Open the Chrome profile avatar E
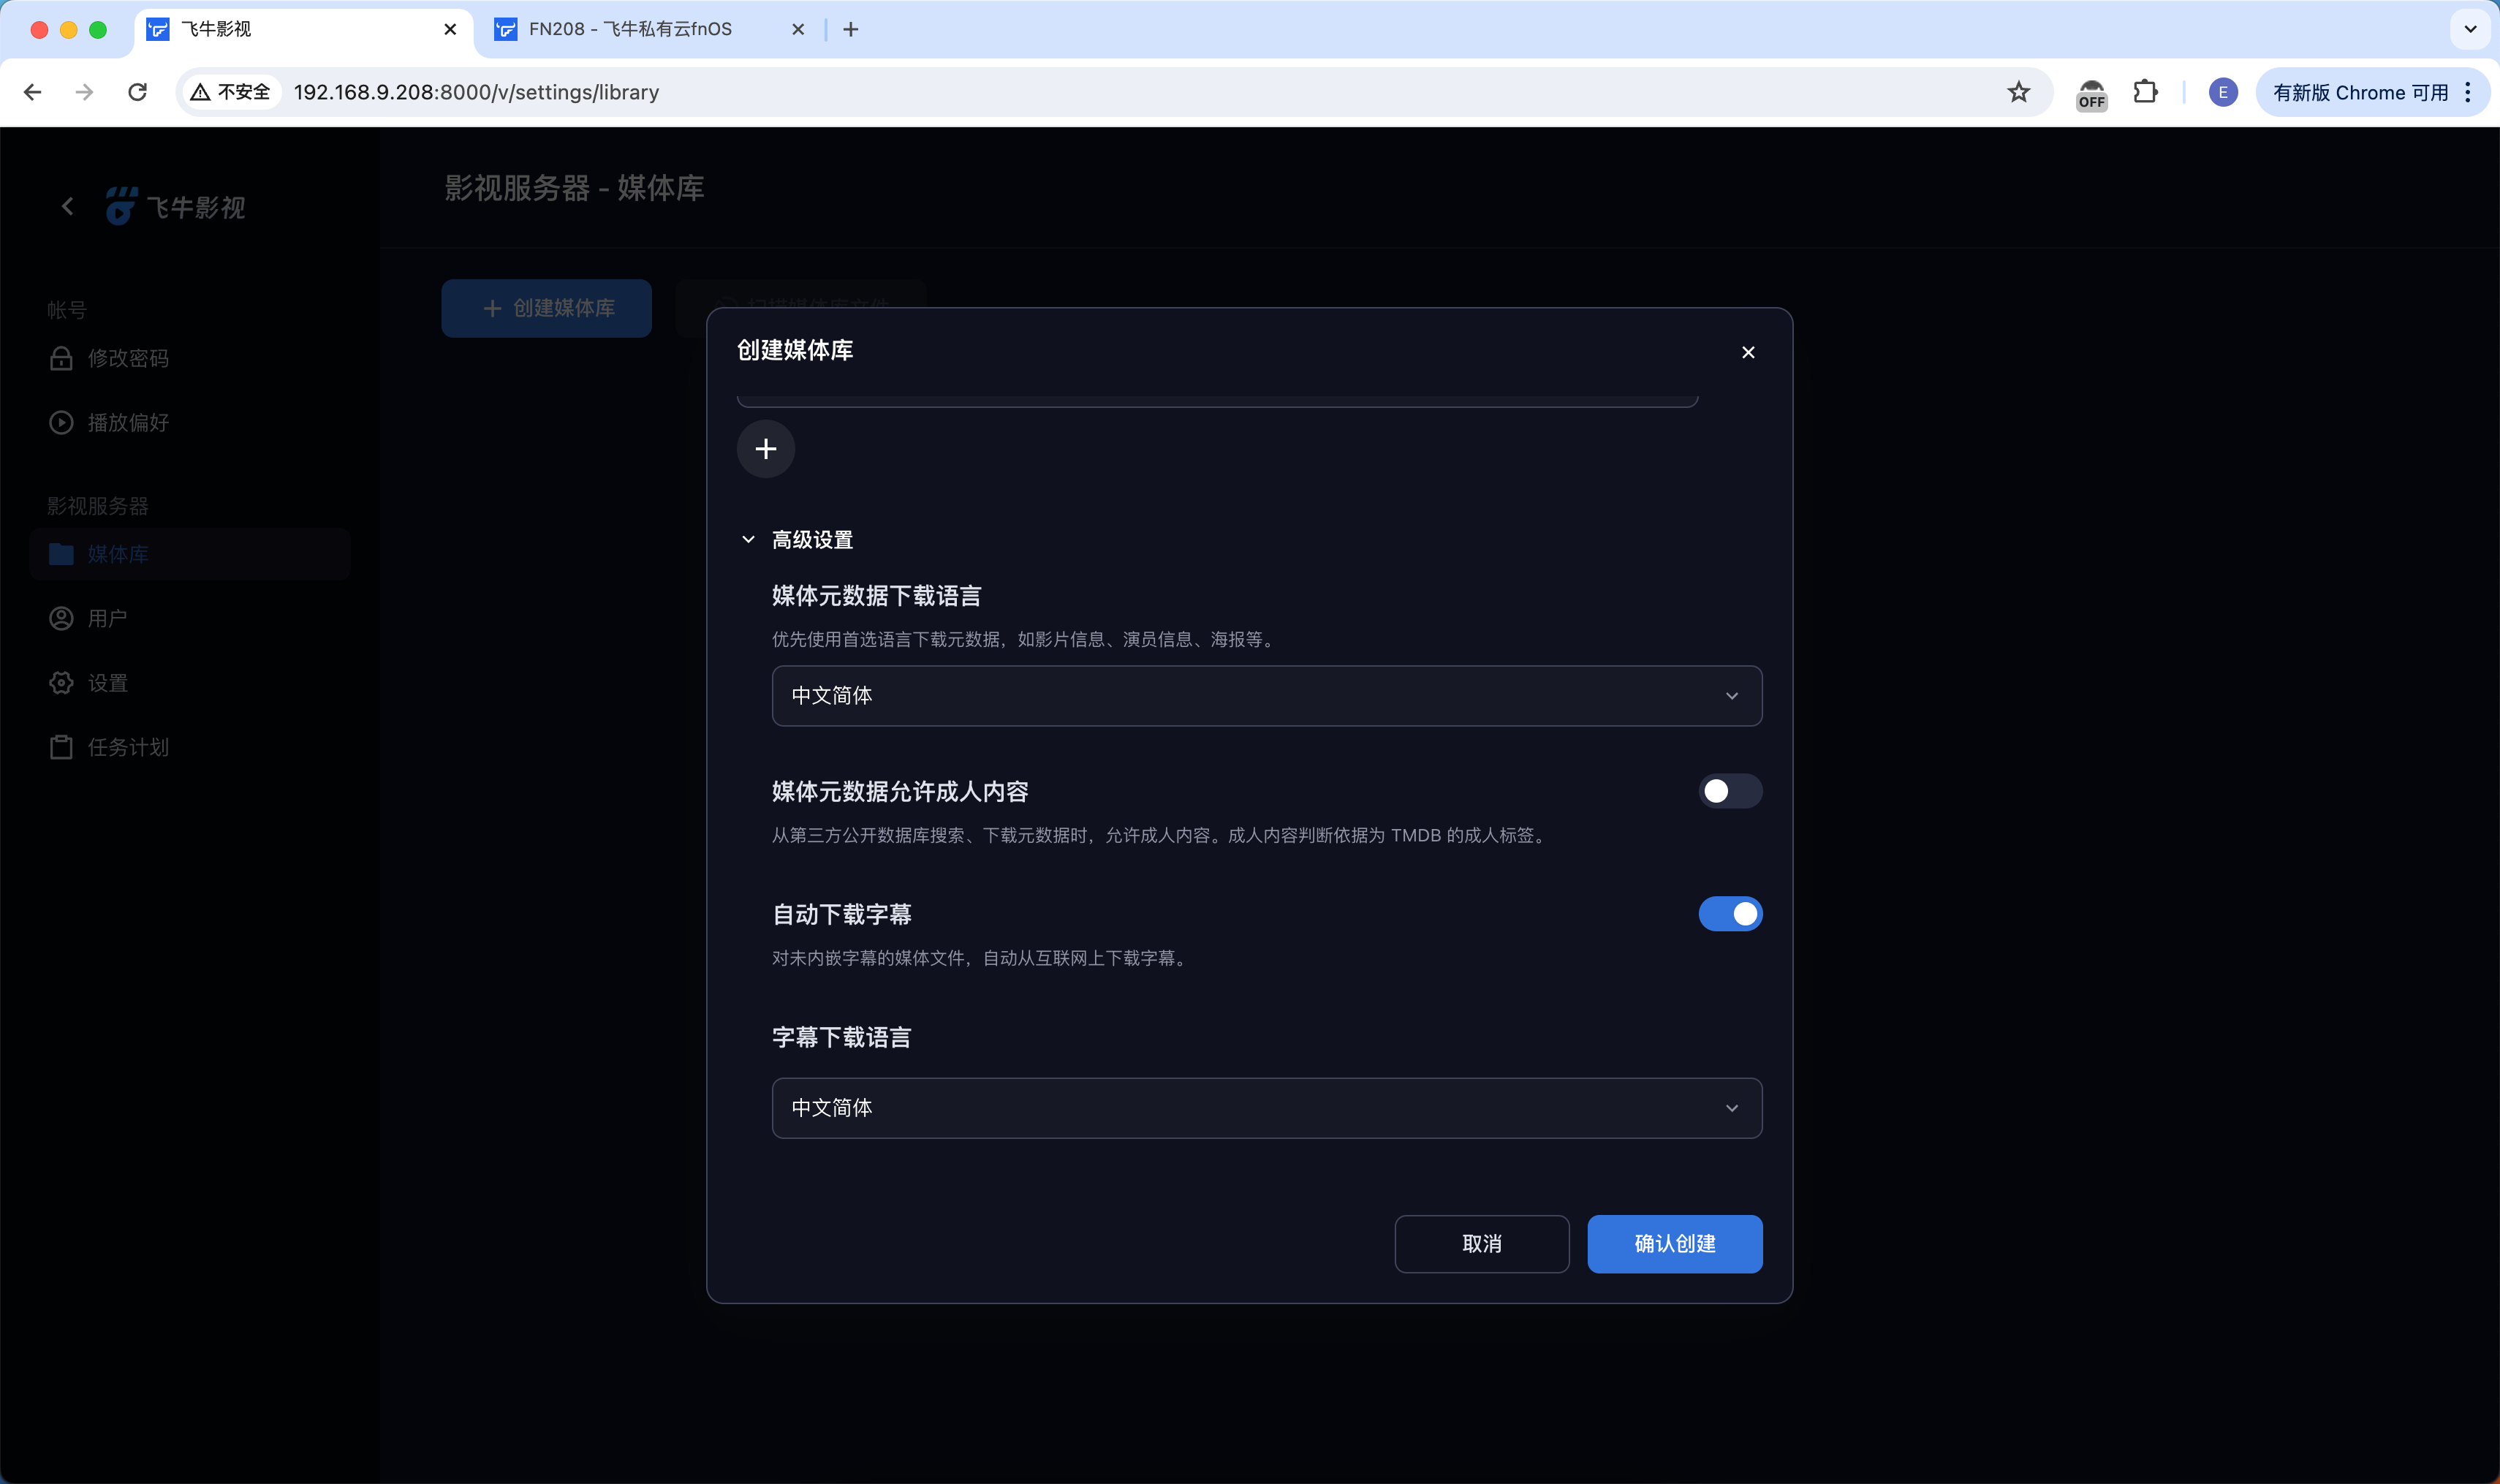 click(x=2222, y=92)
